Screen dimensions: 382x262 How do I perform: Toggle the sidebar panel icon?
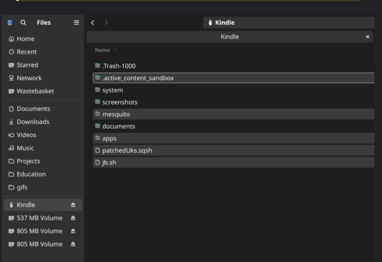tap(10, 23)
